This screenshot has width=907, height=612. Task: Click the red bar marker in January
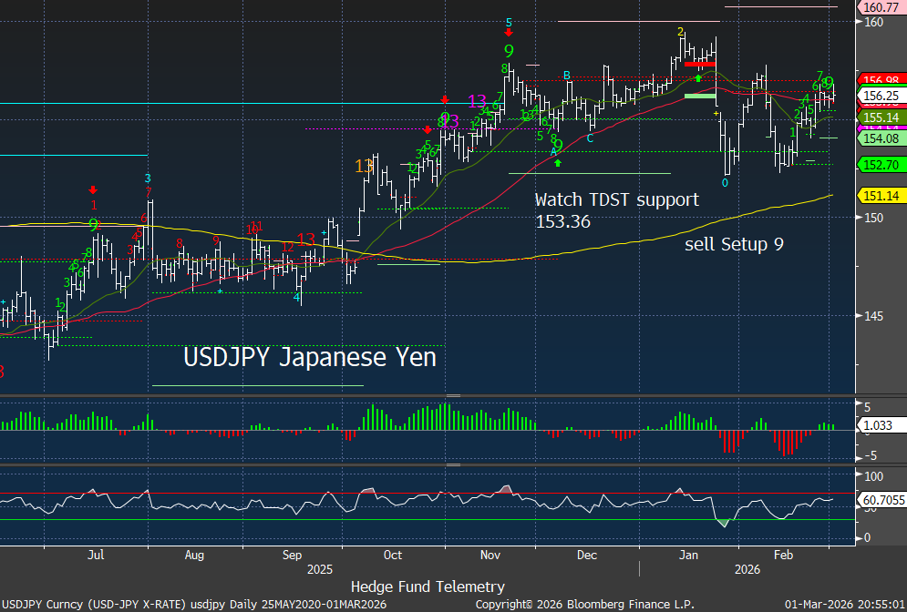click(x=700, y=64)
